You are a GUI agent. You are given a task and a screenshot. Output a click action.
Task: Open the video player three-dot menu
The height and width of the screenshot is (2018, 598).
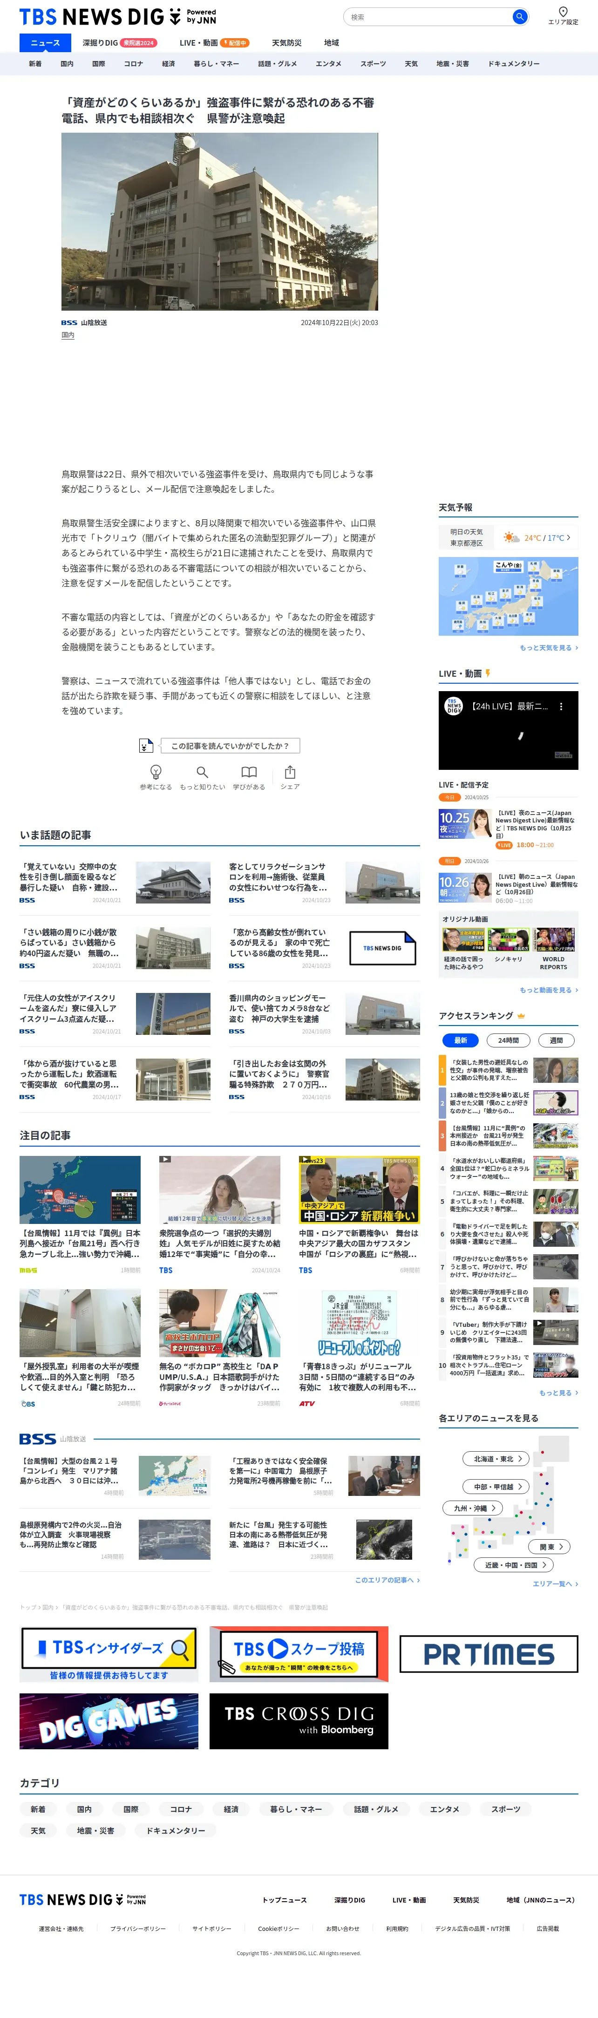pyautogui.click(x=560, y=707)
